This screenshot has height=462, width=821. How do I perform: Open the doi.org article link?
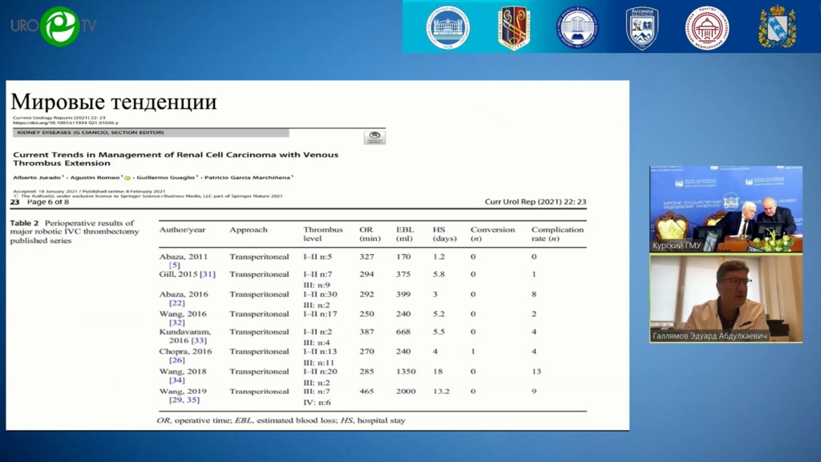65,124
